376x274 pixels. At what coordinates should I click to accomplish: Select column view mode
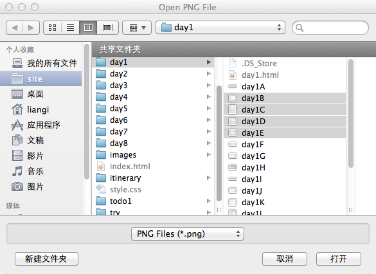pyautogui.click(x=88, y=28)
